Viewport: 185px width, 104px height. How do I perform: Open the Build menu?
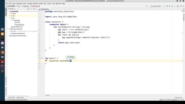click(x=41, y=3)
